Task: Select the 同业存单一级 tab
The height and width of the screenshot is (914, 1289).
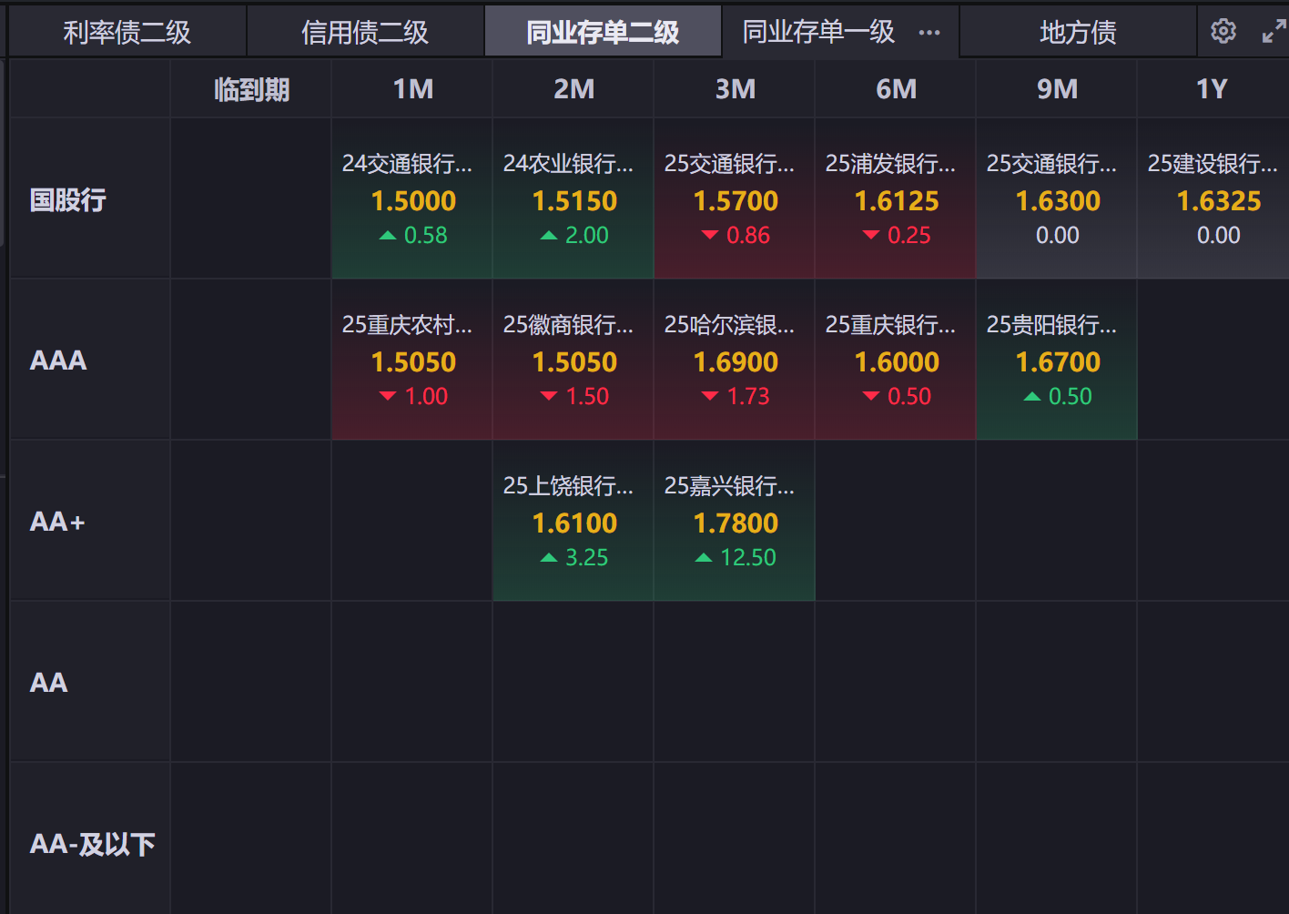Action: [818, 33]
